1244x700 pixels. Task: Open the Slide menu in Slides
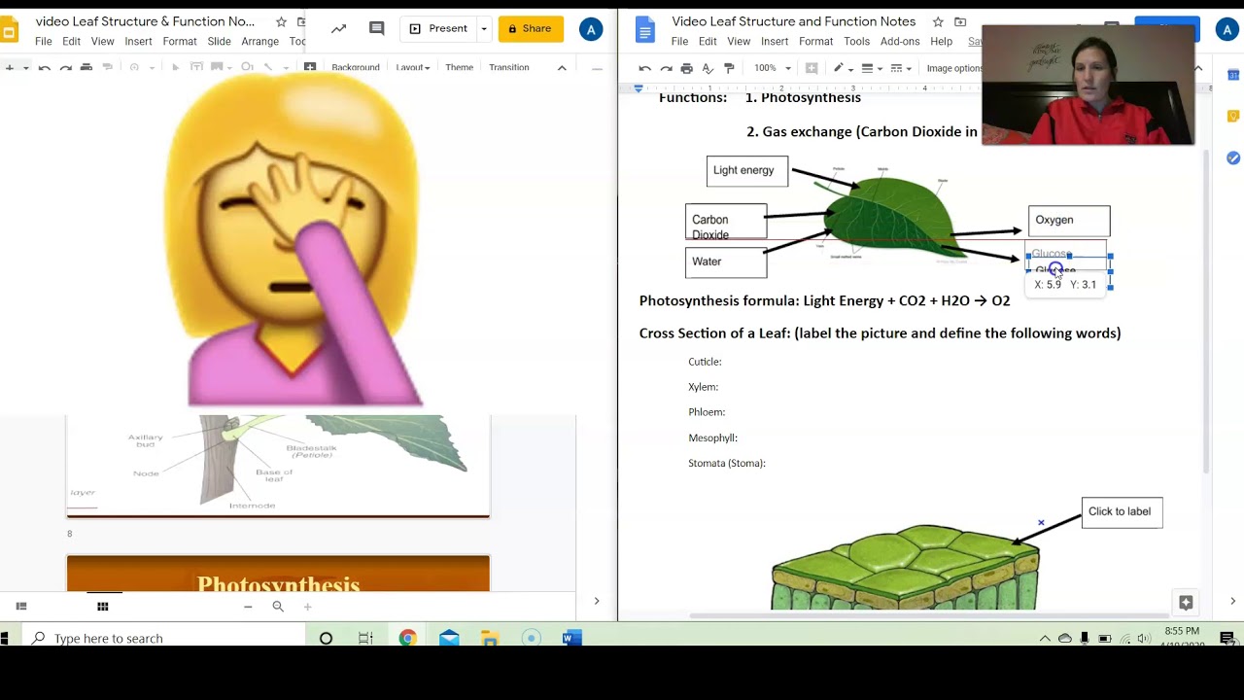(x=219, y=42)
